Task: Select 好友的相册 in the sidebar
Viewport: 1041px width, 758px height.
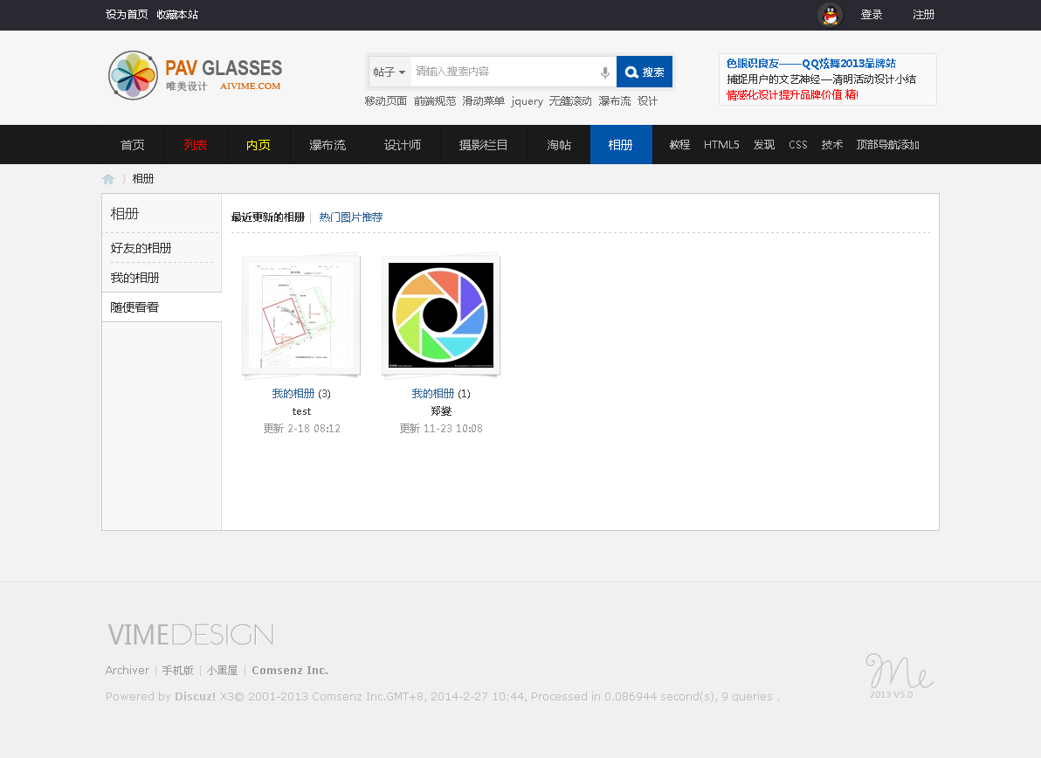Action: point(141,248)
